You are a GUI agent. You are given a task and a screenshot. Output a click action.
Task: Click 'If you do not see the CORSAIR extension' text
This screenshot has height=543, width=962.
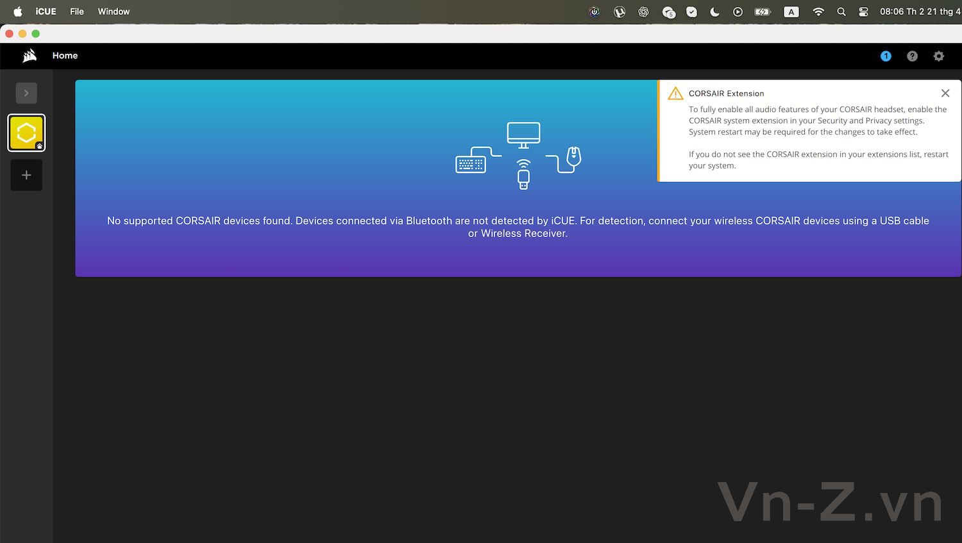click(x=818, y=160)
